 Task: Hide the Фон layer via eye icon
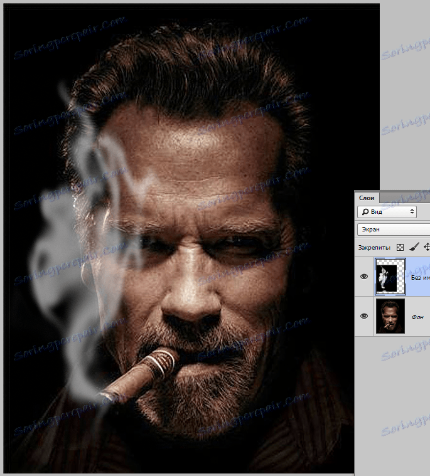(x=364, y=316)
